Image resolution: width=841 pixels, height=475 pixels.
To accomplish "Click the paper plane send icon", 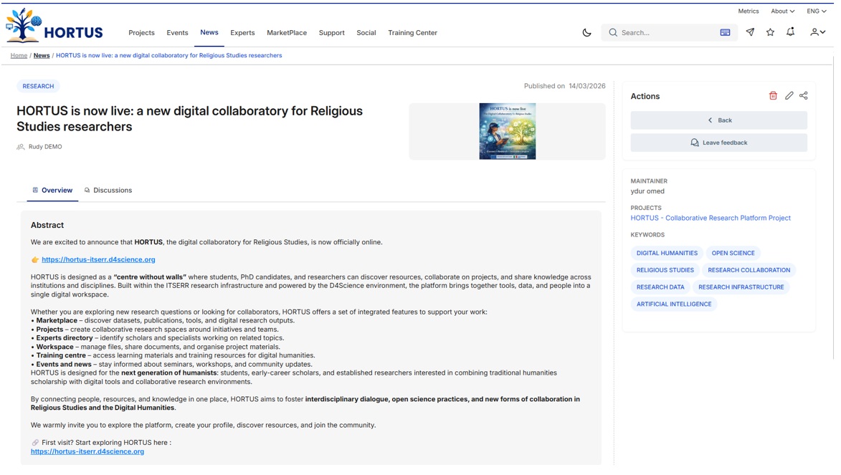I will 751,32.
